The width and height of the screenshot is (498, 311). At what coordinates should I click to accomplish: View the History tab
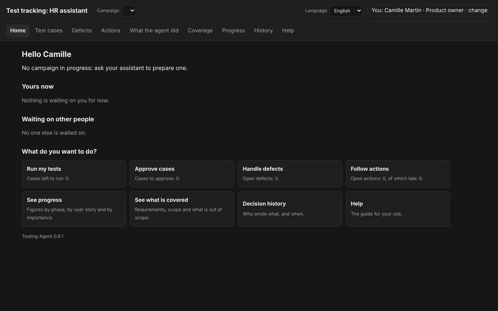263,30
